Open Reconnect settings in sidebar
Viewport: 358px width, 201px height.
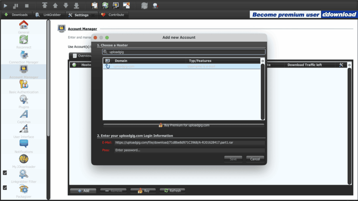point(23,42)
